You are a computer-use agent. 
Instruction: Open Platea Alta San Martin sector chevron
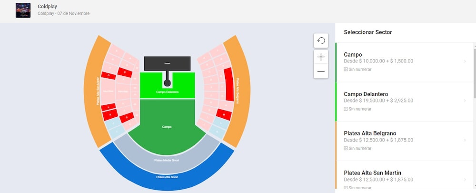(x=465, y=180)
